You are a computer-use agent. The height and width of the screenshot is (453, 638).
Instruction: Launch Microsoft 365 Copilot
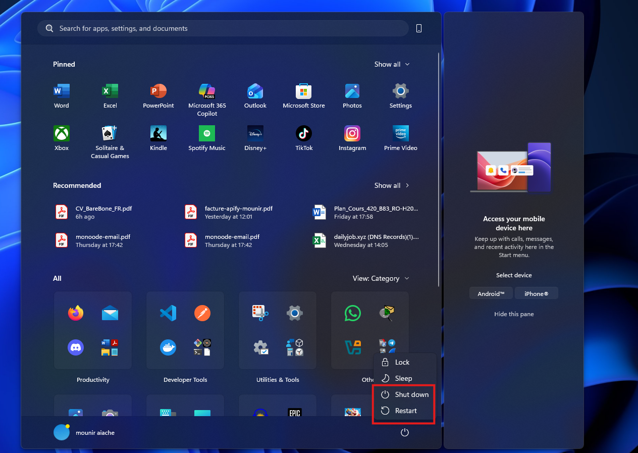pos(207,99)
